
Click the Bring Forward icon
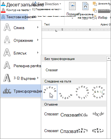[95, 4]
